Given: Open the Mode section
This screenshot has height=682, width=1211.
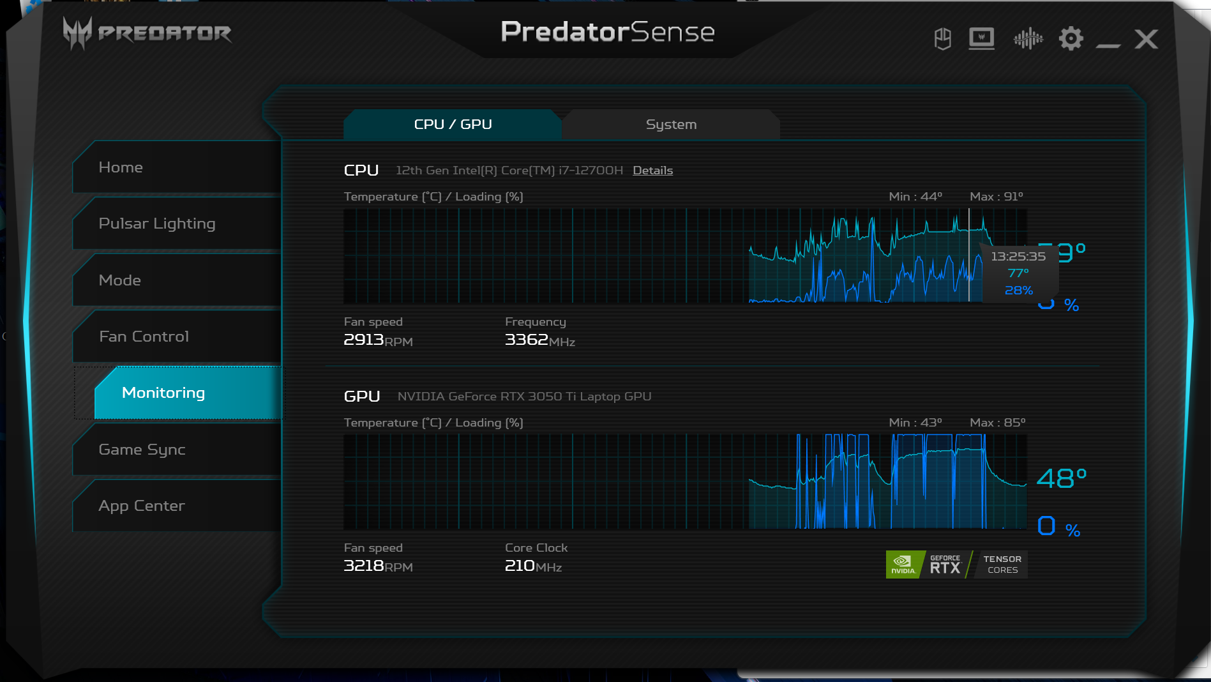Looking at the screenshot, I should tap(177, 280).
